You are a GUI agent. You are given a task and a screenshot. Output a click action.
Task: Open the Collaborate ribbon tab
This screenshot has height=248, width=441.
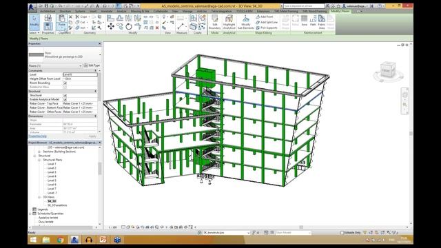click(161, 11)
